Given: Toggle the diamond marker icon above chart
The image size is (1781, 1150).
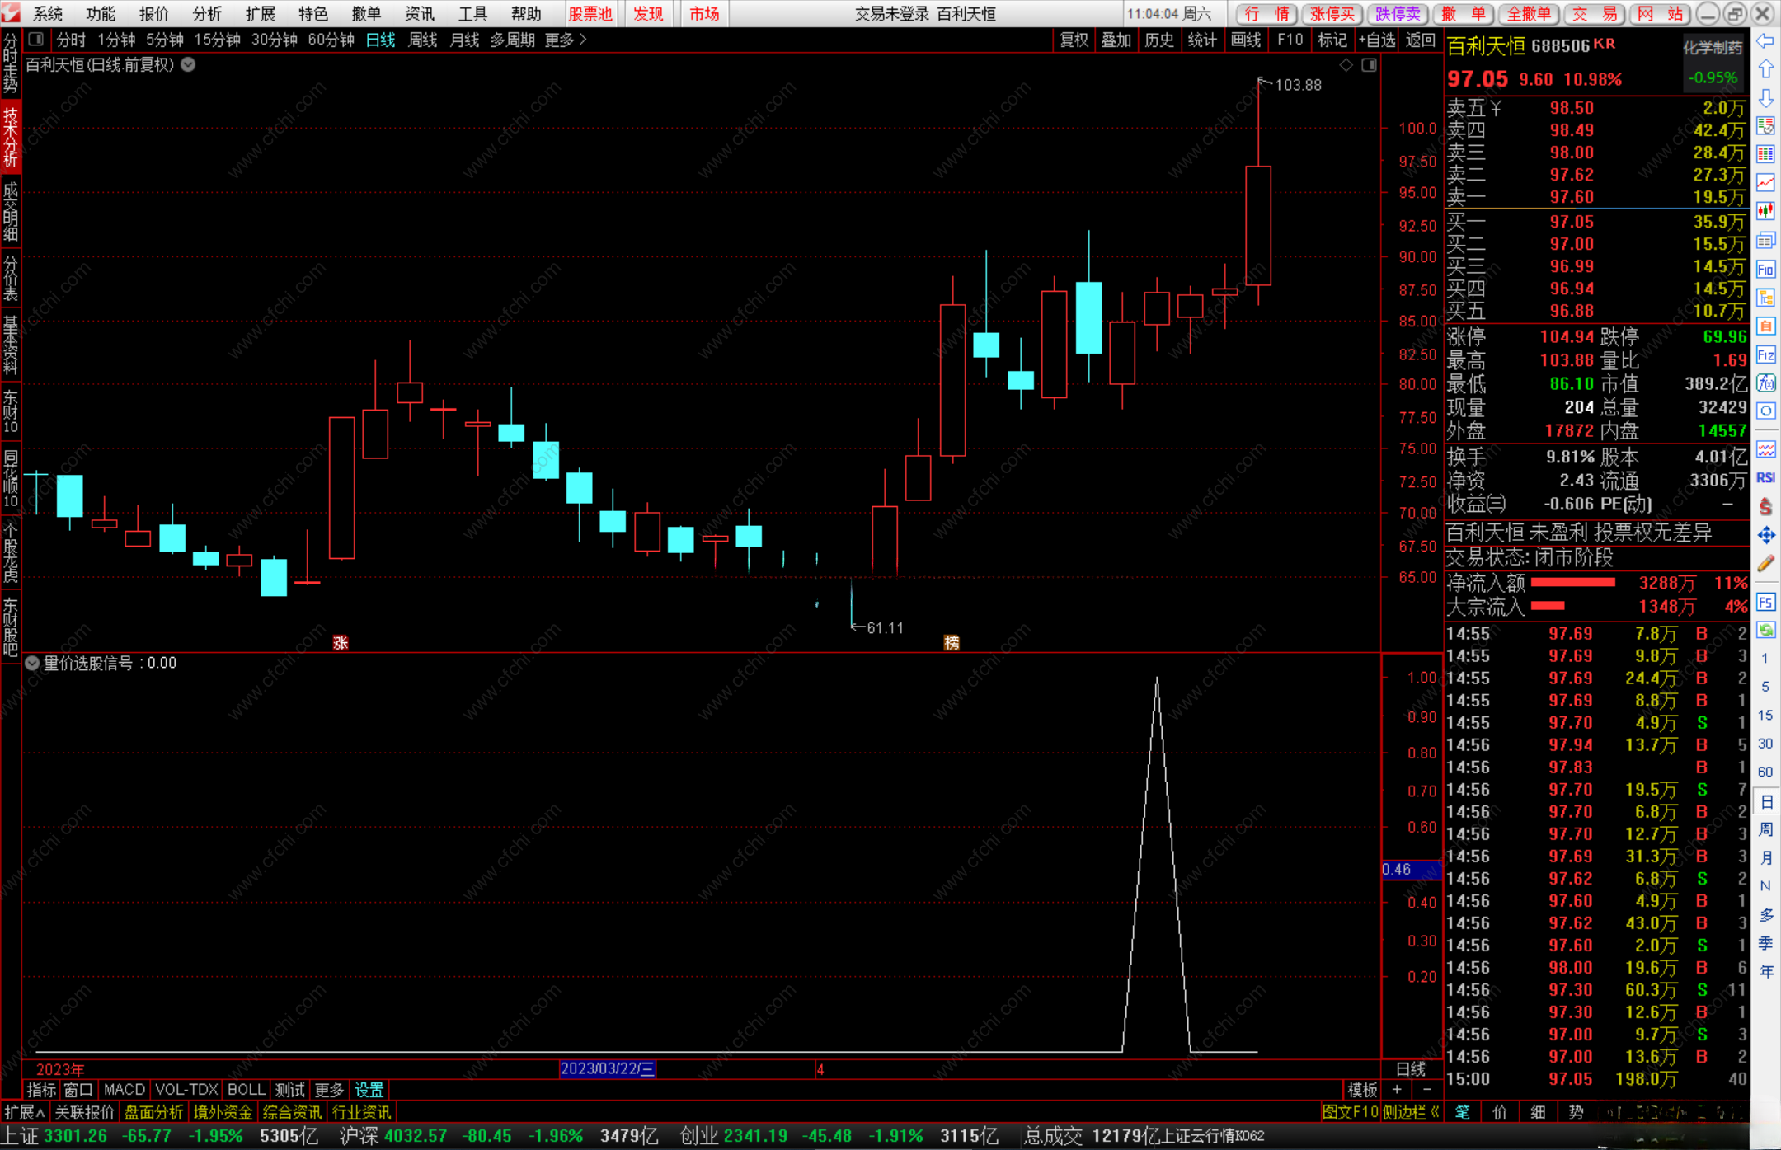Looking at the screenshot, I should pos(1346,65).
